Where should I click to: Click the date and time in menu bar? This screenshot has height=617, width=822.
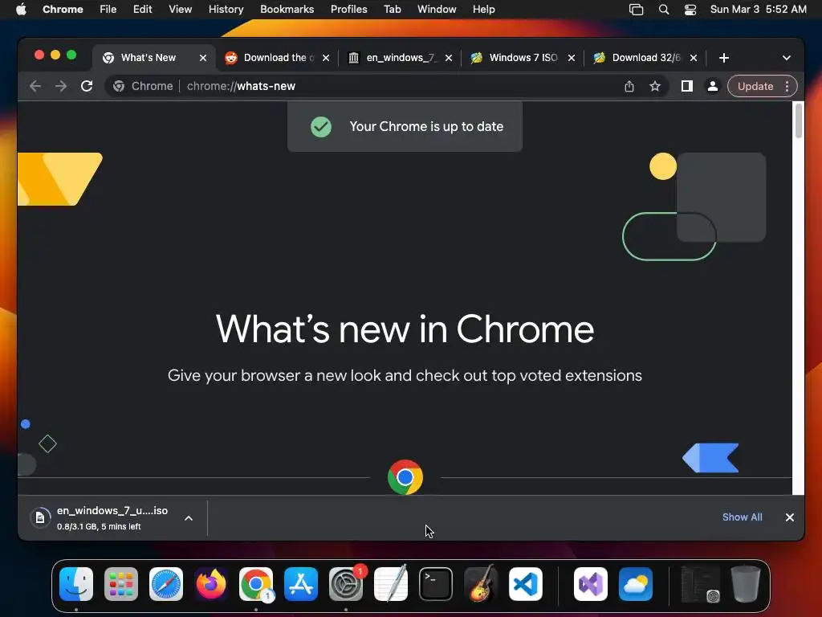758,10
